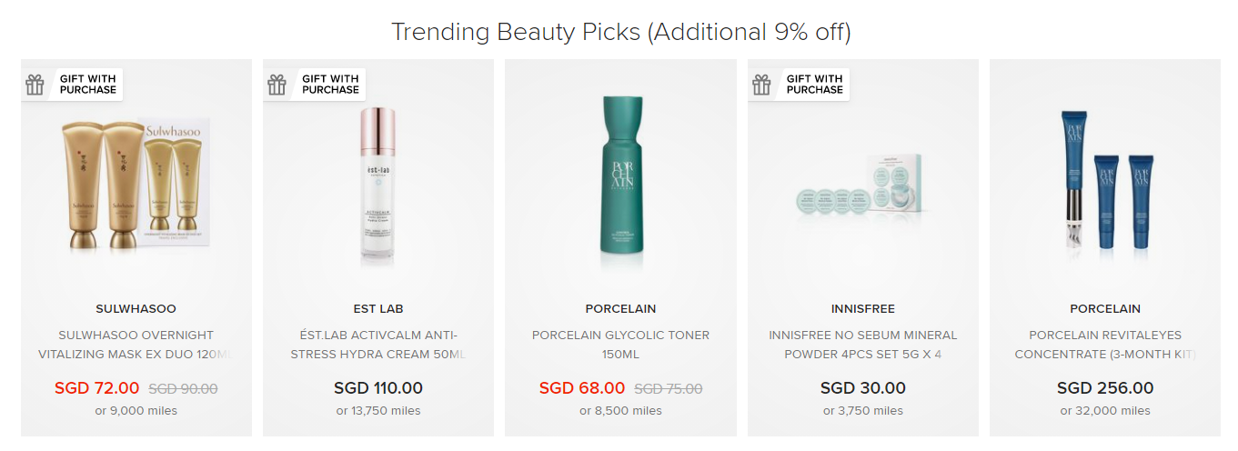Click the gift icon on Sulwhasoo card
1238x451 pixels.
click(35, 85)
